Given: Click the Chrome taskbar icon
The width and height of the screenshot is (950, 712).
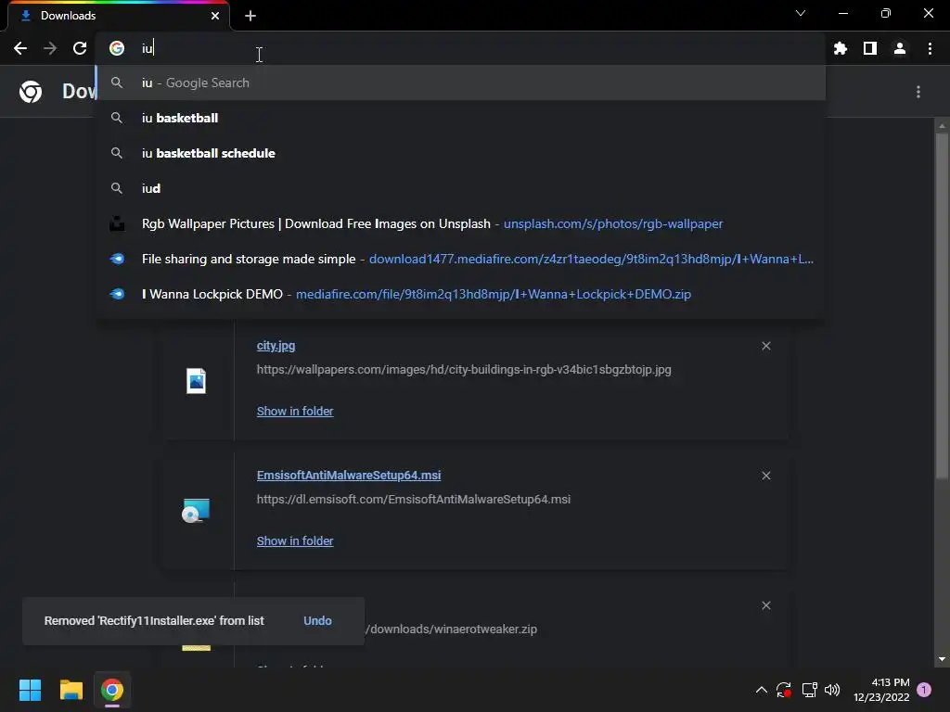Looking at the screenshot, I should click(112, 690).
